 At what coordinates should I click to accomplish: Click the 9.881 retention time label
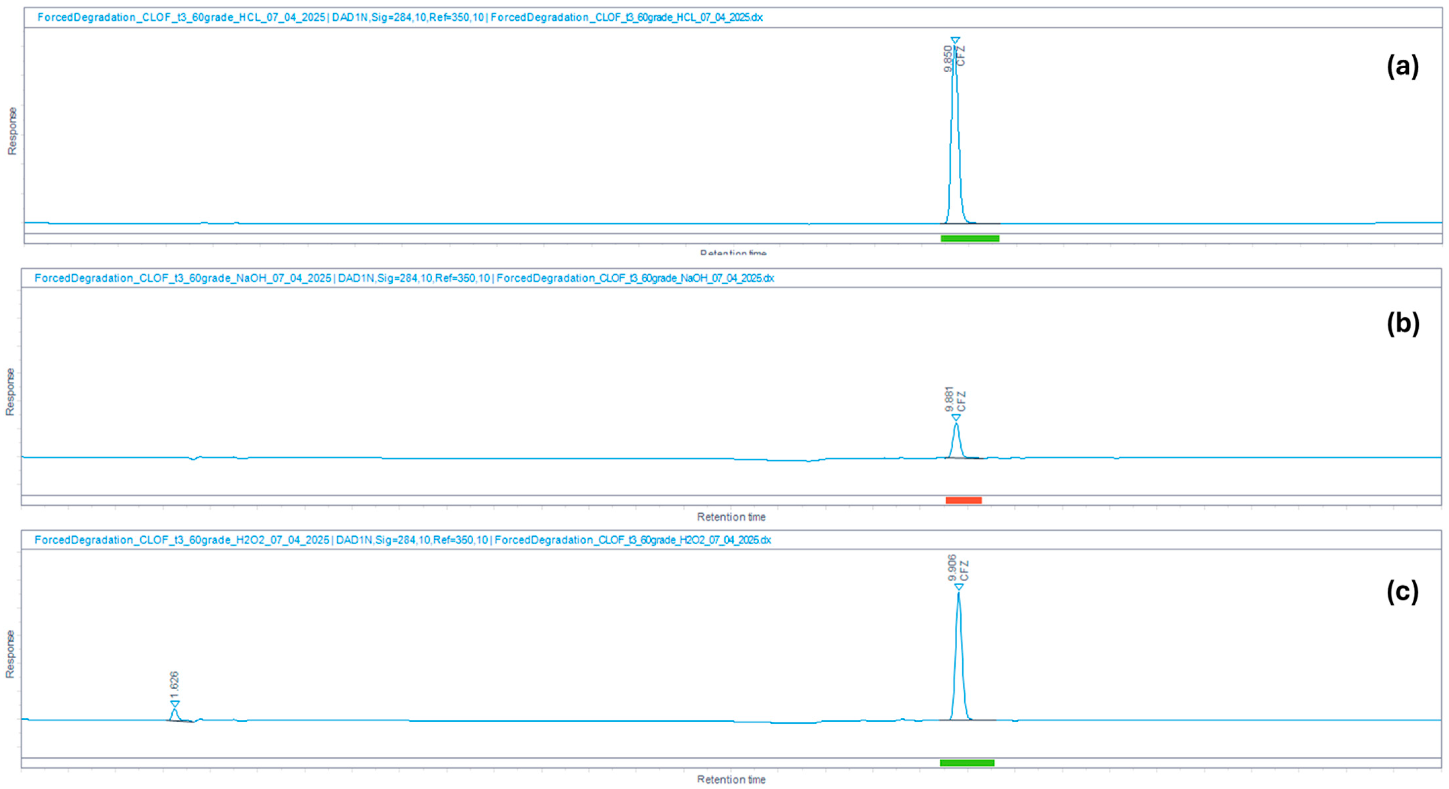pyautogui.click(x=950, y=399)
